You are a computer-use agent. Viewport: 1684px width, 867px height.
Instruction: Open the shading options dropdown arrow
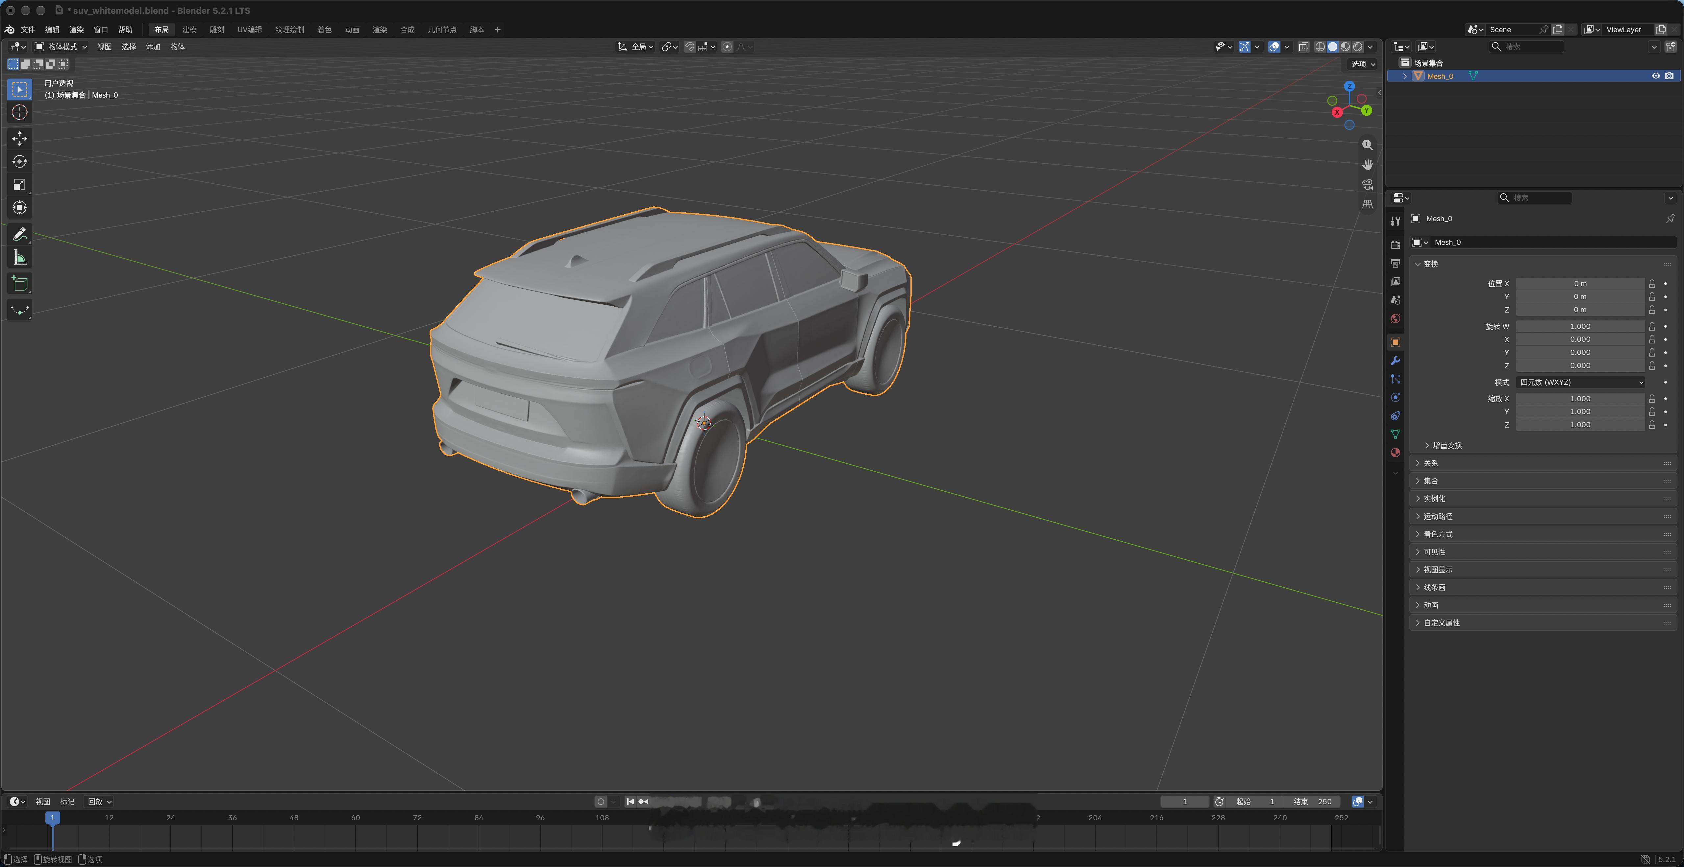click(x=1370, y=46)
